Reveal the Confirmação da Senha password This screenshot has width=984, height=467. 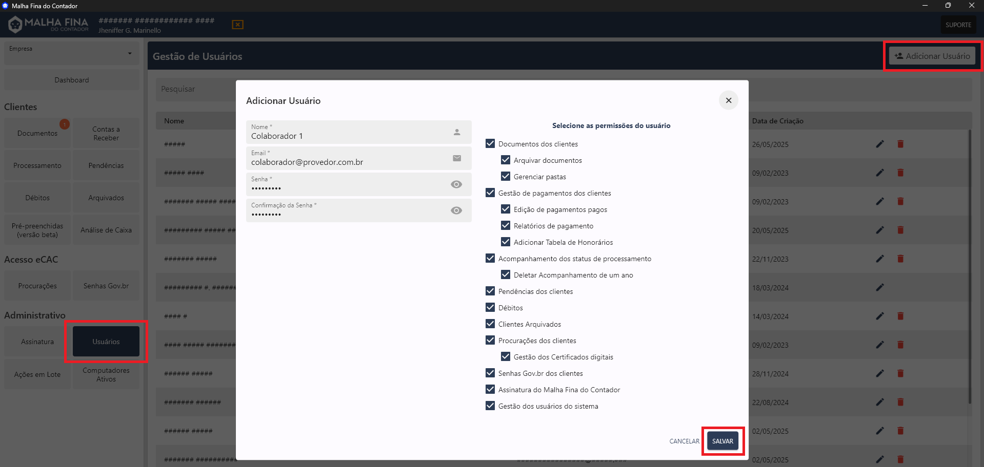pos(456,210)
